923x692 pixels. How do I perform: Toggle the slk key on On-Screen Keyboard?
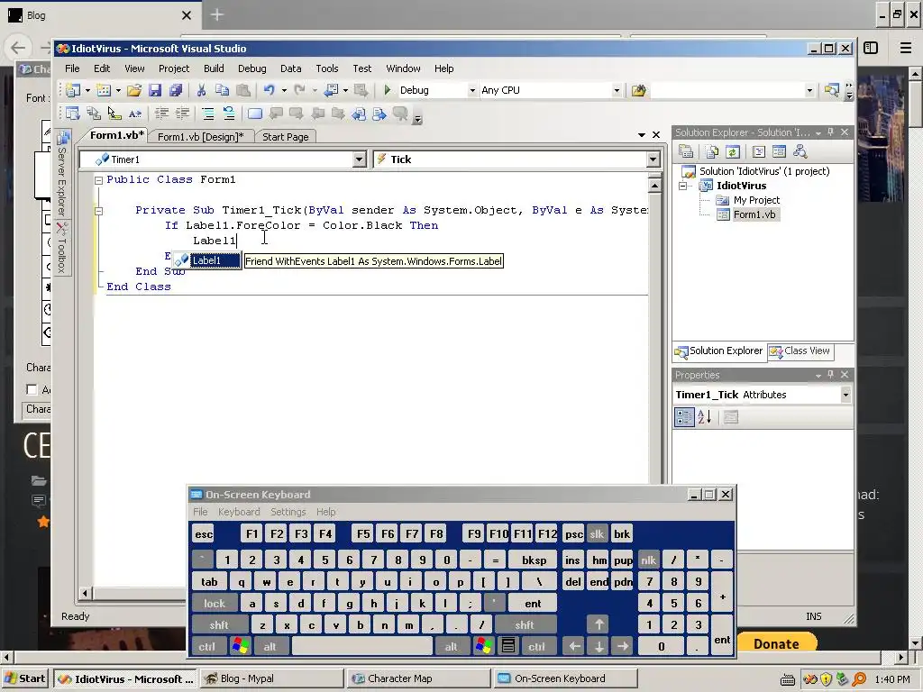(597, 534)
